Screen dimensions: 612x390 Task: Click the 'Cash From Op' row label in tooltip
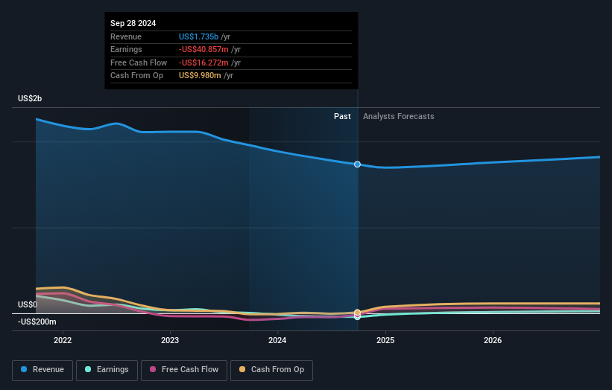tap(136, 76)
